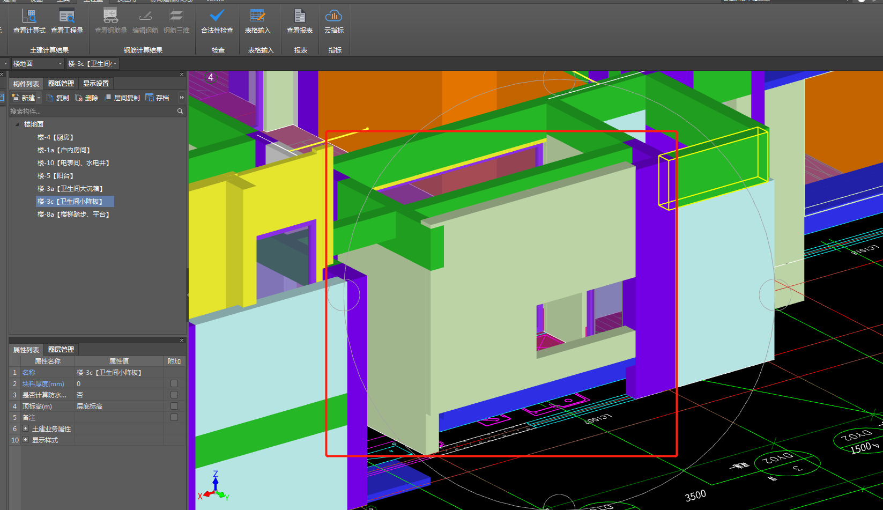Open the 钢筋三维 rebar 3D view
This screenshot has height=510, width=883.
(176, 21)
